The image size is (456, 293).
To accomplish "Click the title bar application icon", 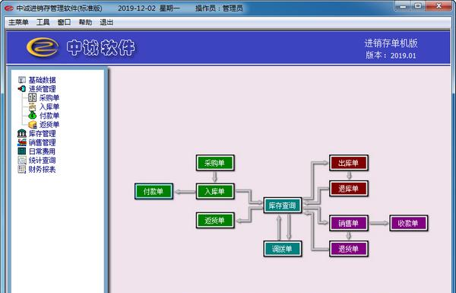I will click(x=9, y=8).
